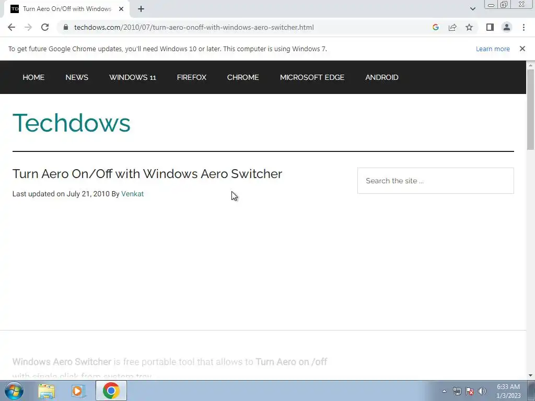This screenshot has height=401, width=535.
Task: View site security lock info
Action: (x=66, y=27)
